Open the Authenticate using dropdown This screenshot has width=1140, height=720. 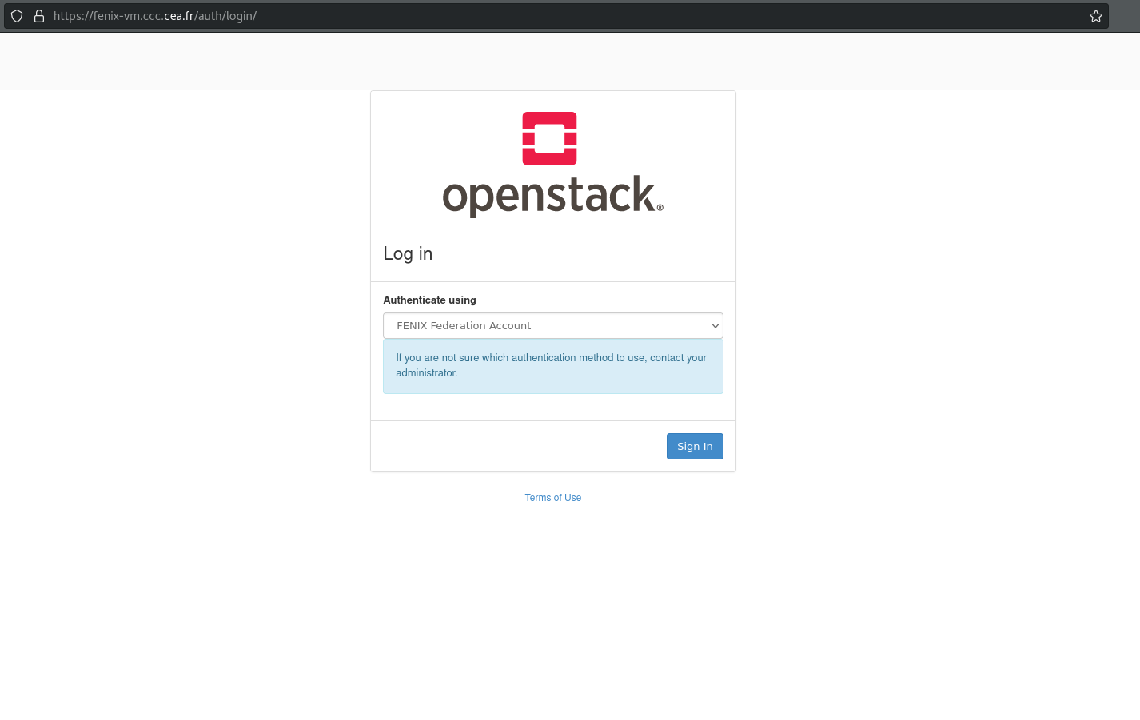553,326
